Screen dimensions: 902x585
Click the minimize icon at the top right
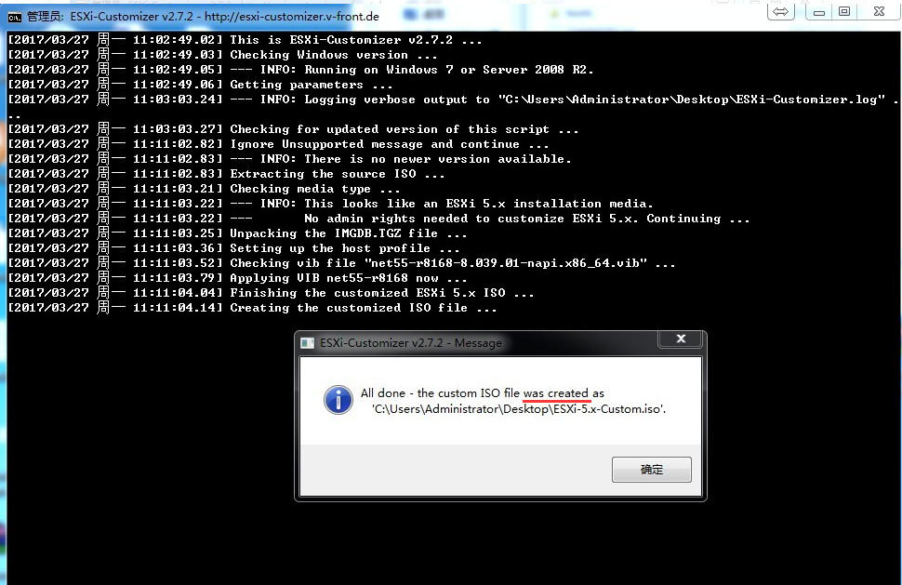pos(818,11)
